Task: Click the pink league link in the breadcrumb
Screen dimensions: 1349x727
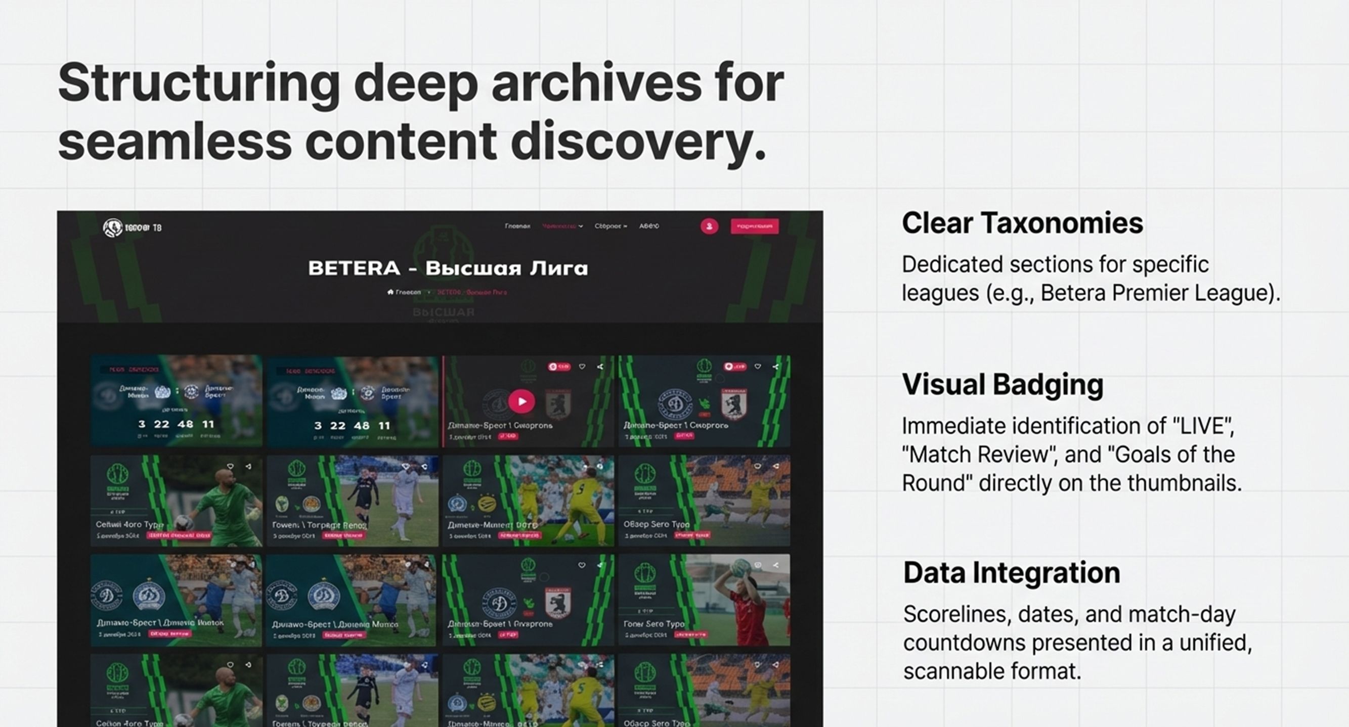Action: pos(472,292)
